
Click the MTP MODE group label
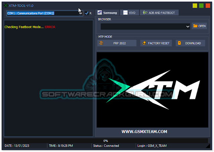coord(105,37)
